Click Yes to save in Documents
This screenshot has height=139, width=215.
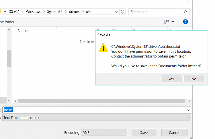pyautogui.click(x=171, y=79)
